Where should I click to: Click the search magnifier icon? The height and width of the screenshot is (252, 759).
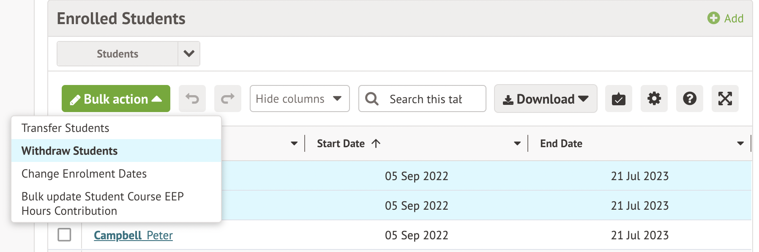372,99
